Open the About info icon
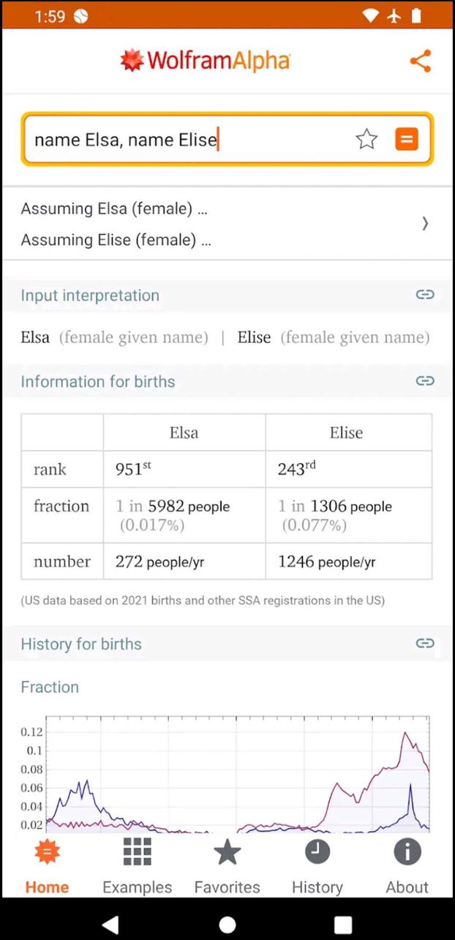 point(407,851)
